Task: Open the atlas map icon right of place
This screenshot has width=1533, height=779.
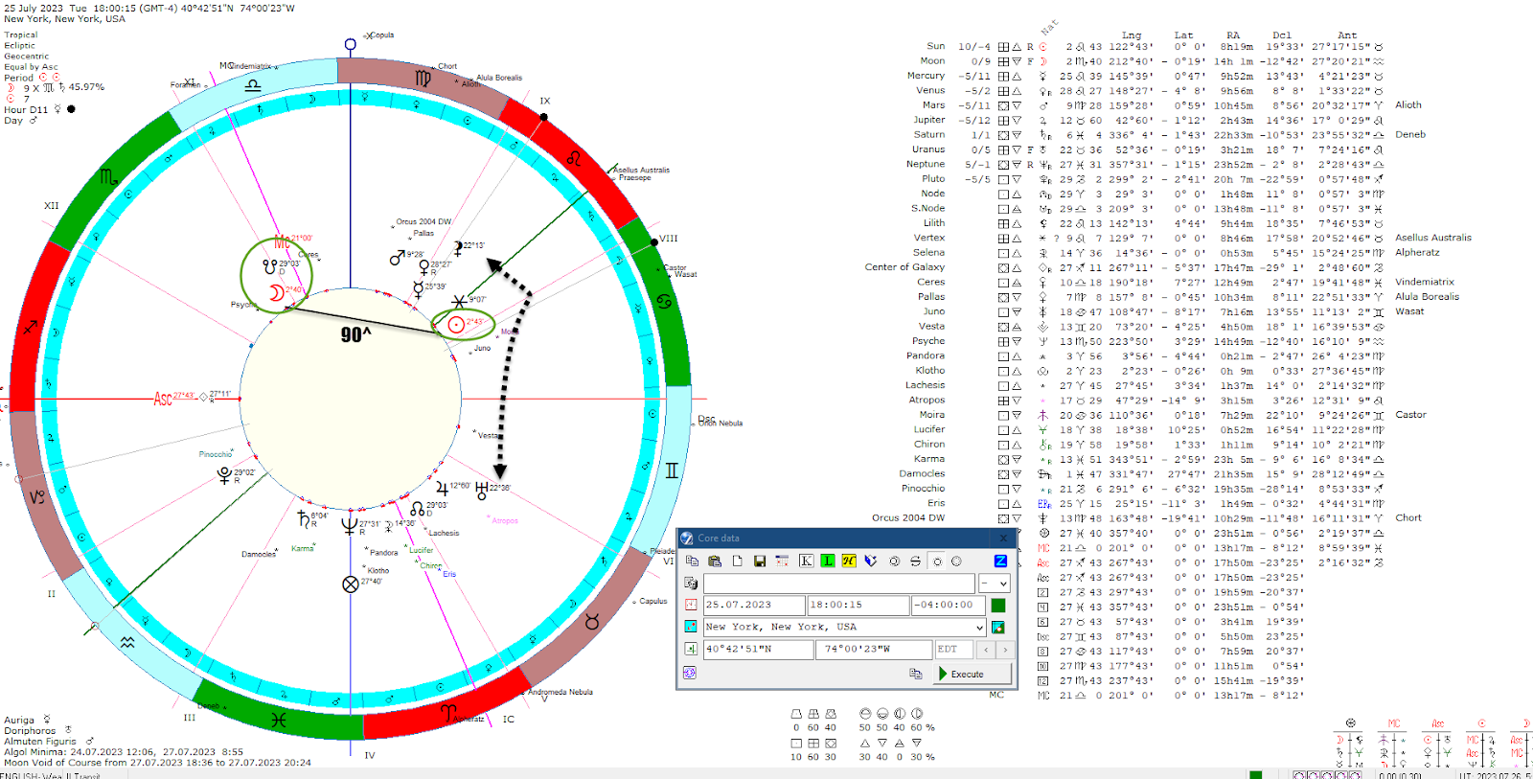Action: 998,627
